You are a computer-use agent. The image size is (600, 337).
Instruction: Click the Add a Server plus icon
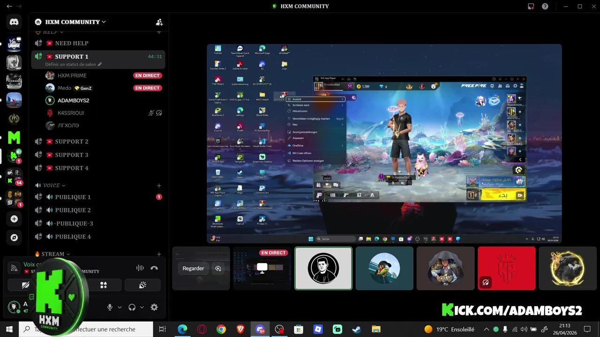[14, 219]
